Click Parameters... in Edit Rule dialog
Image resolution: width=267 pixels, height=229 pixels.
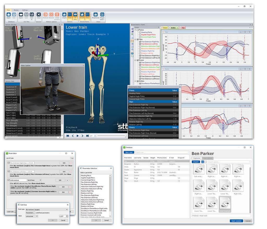[x=30, y=213]
